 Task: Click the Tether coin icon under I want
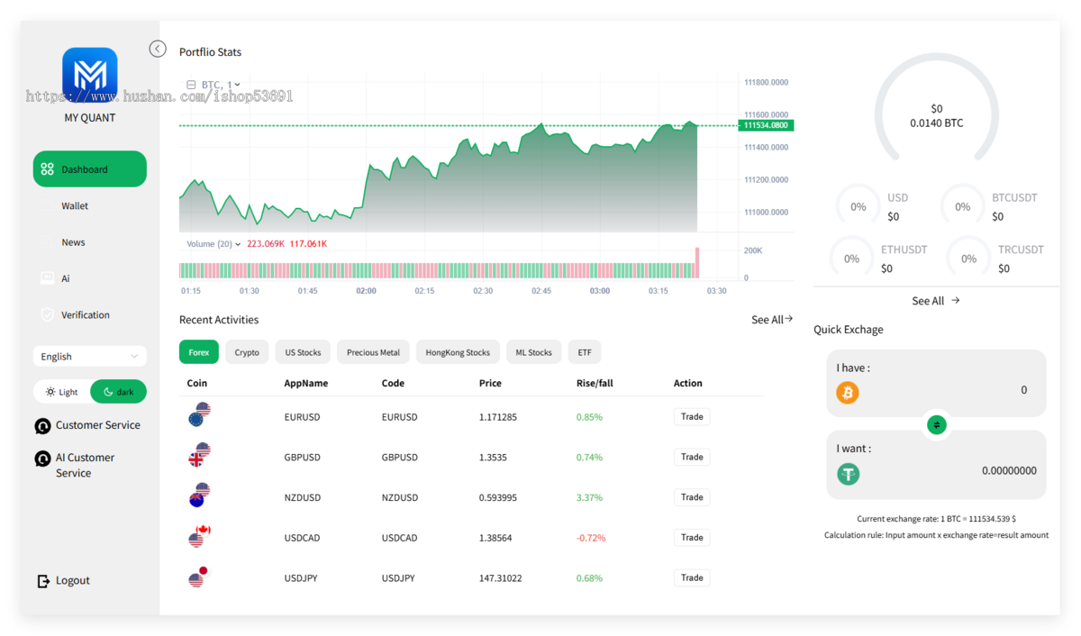848,474
